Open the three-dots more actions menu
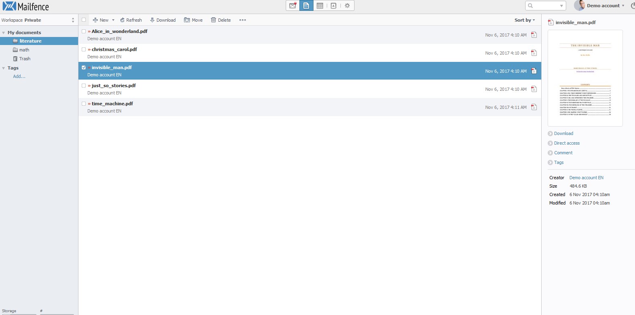Viewport: 635px width, 315px height. 242,20
